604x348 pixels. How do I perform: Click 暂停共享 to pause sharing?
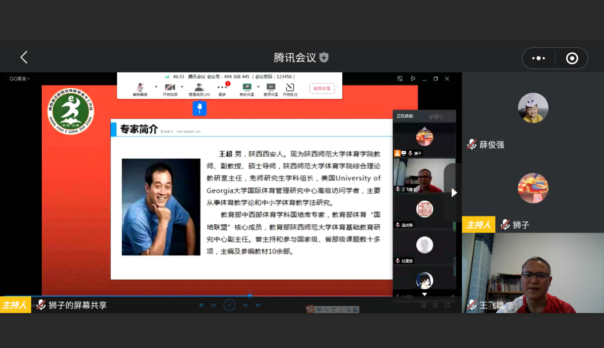[x=271, y=89]
